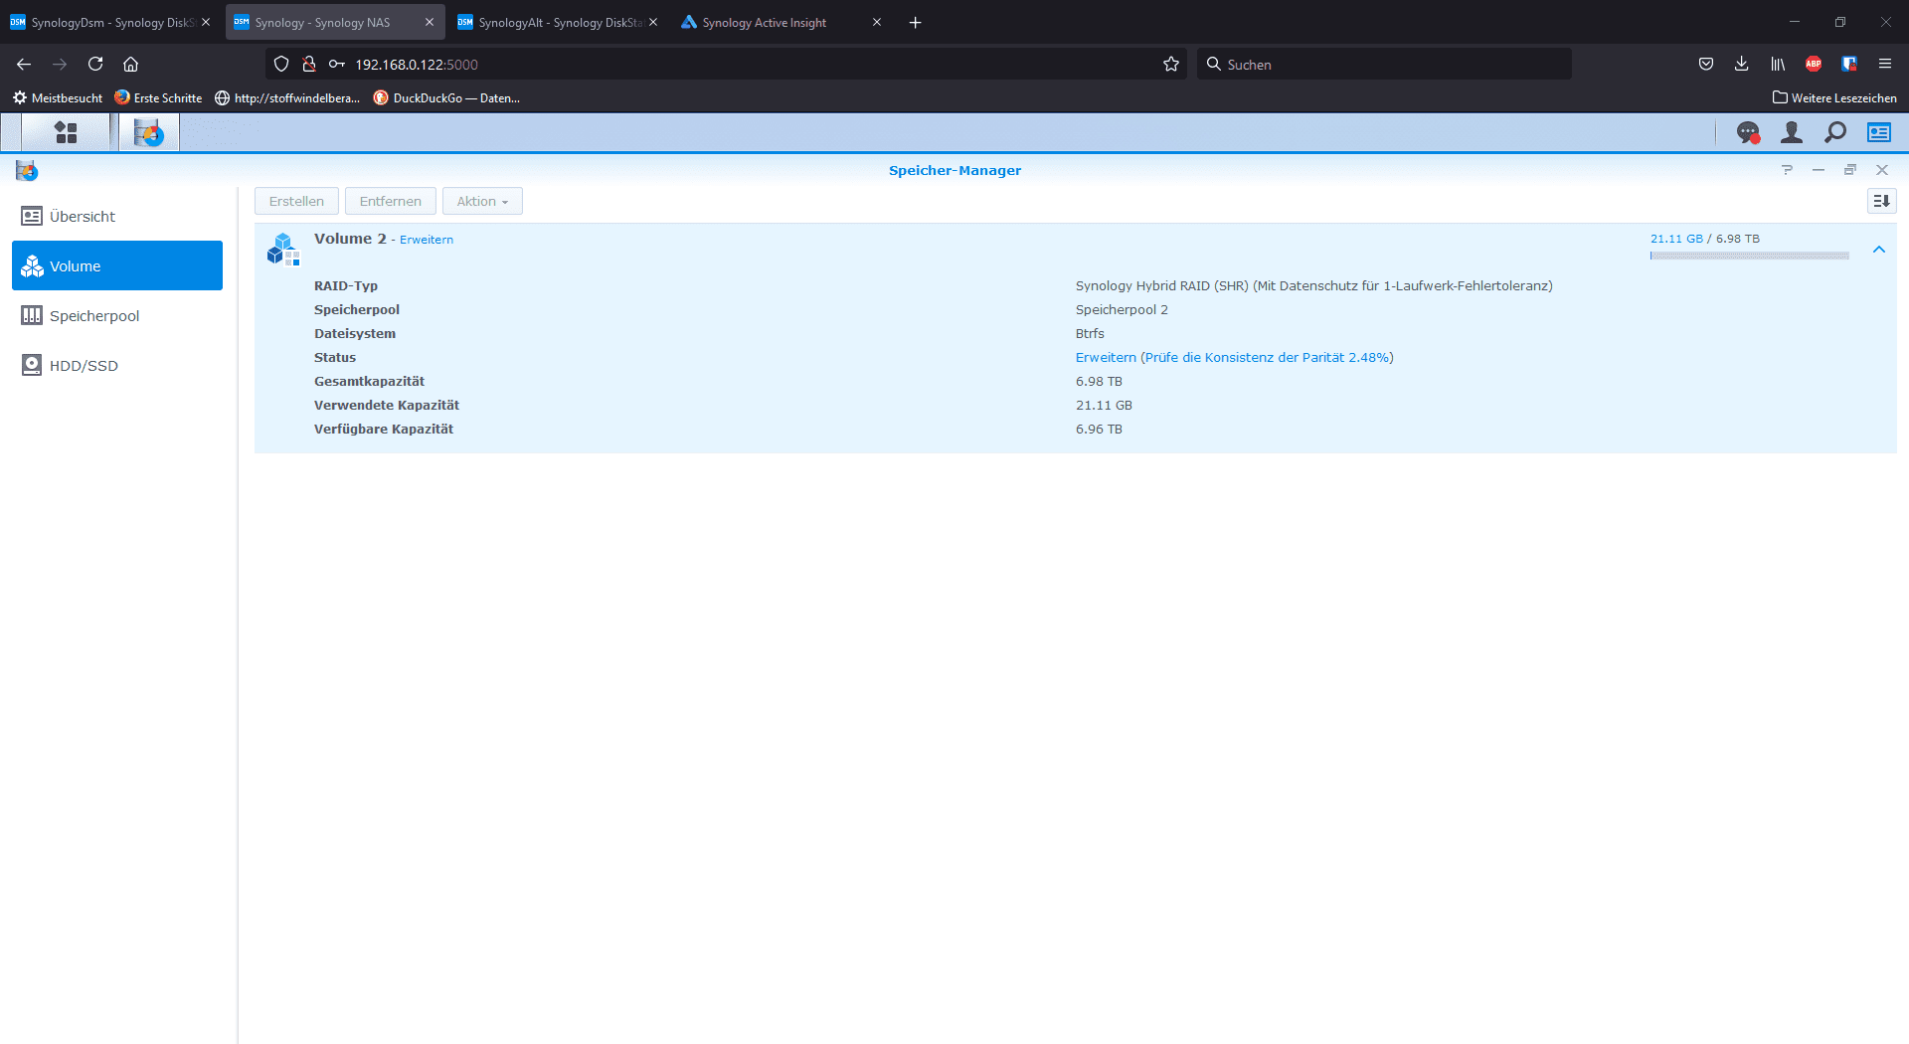Close the SynologyAlt browser tab
This screenshot has width=1909, height=1044.
pyautogui.click(x=653, y=22)
